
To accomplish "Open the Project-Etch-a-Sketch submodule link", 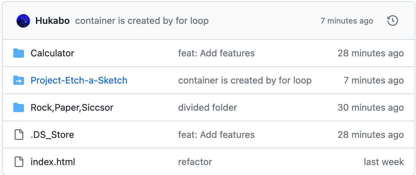I will (79, 80).
